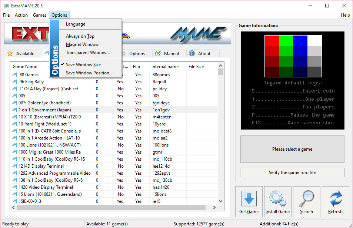353x228 pixels.
Task: Open the Action menu
Action: pyautogui.click(x=21, y=15)
